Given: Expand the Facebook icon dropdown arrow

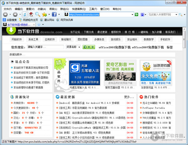Looking at the screenshot, I should tap(59, 14).
